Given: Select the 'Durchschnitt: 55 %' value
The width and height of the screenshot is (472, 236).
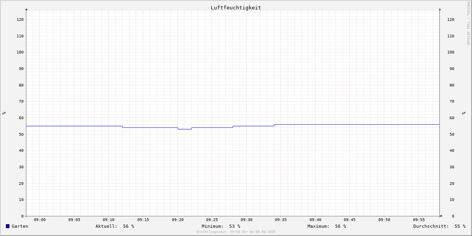Looking at the screenshot, I should [439, 226].
